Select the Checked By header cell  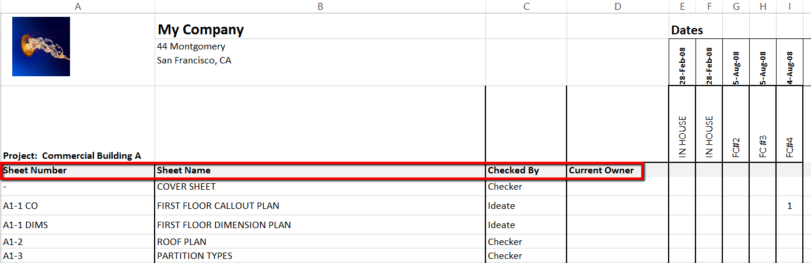(x=513, y=170)
